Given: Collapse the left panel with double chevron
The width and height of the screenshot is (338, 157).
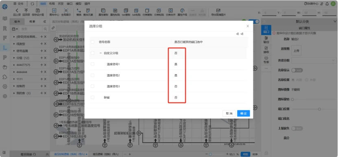Looking at the screenshot, I should tap(45, 22).
